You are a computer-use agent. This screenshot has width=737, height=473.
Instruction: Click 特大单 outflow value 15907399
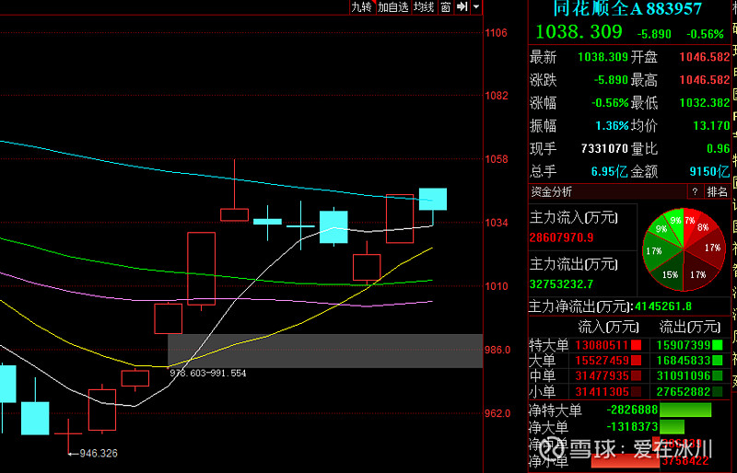tap(683, 345)
